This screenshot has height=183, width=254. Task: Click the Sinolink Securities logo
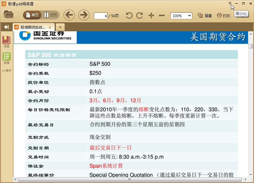(45, 36)
